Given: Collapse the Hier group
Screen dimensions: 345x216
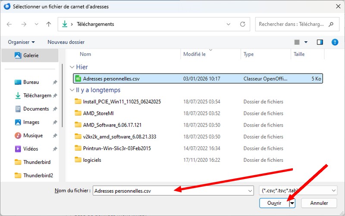Looking at the screenshot, I should click(72, 68).
